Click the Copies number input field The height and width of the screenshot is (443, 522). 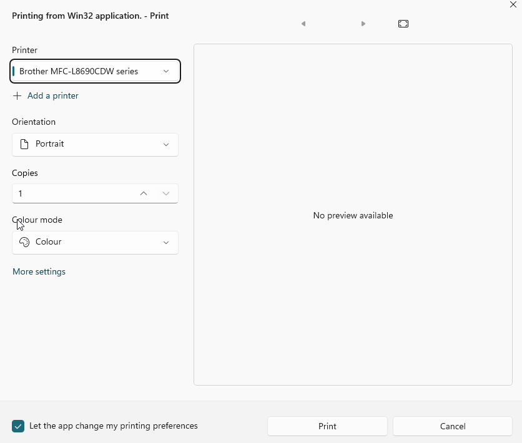[x=72, y=193]
